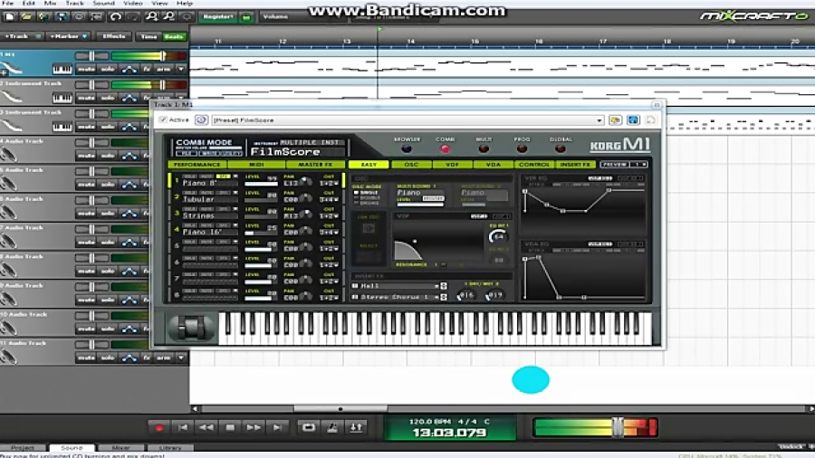The image size is (815, 458).
Task: Click the Effects button
Action: point(113,36)
